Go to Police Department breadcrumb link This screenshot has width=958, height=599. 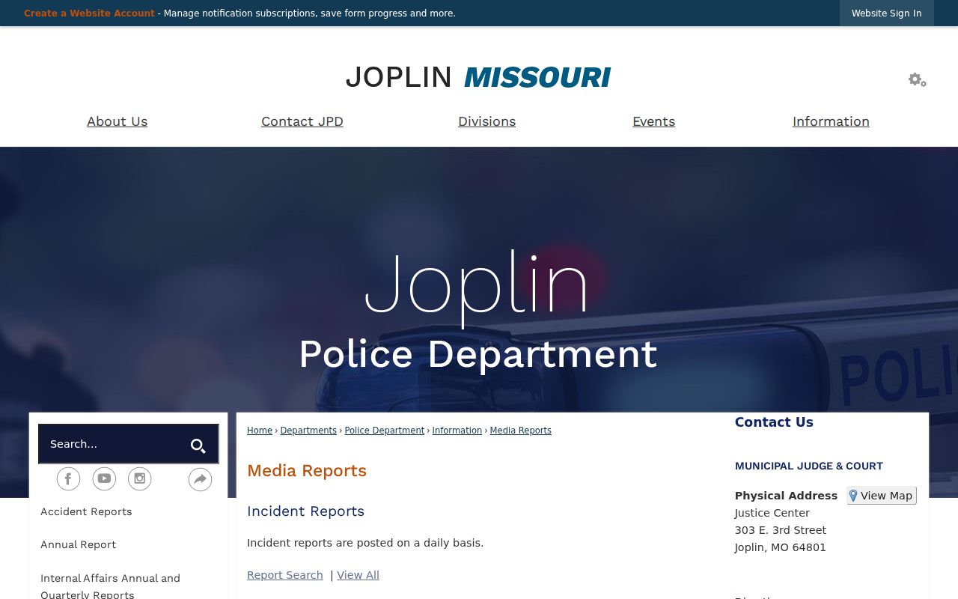click(384, 431)
